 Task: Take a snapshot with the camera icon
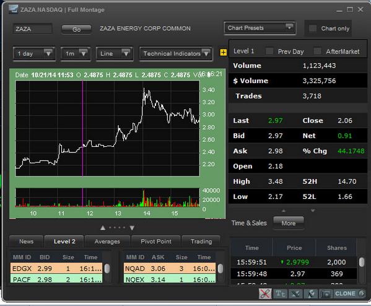326,294
